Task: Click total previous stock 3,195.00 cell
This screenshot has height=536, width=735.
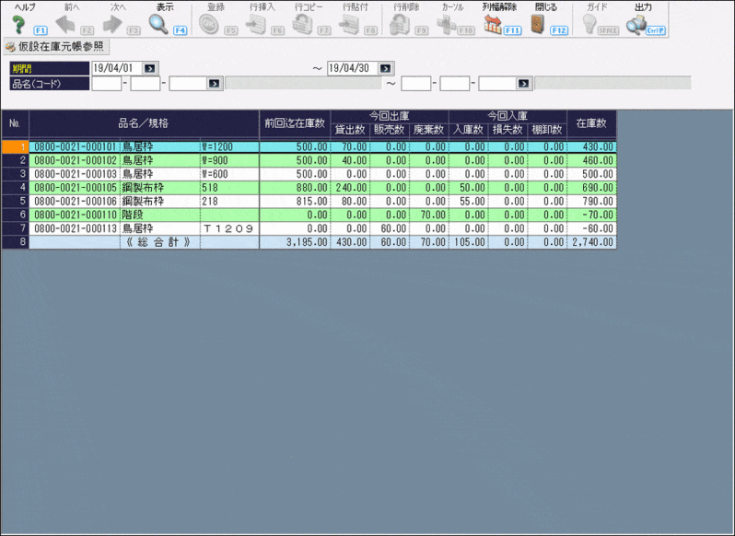Action: click(295, 242)
